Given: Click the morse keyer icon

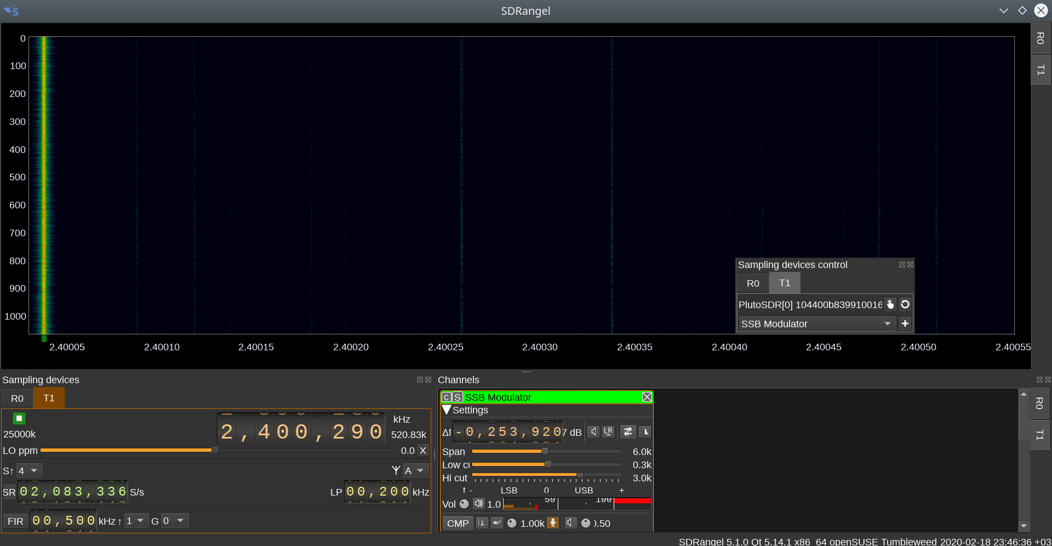Looking at the screenshot, I should [x=497, y=523].
